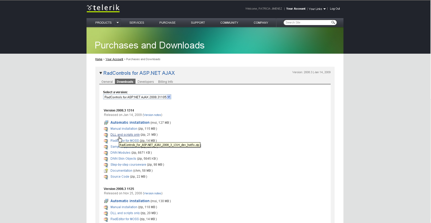Open Version notes for 2008.3 1314
Image resolution: width=431 pixels, height=223 pixels.
coord(152,115)
